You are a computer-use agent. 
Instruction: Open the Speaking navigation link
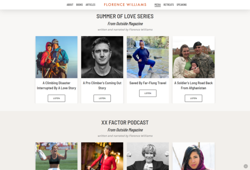pyautogui.click(x=181, y=5)
